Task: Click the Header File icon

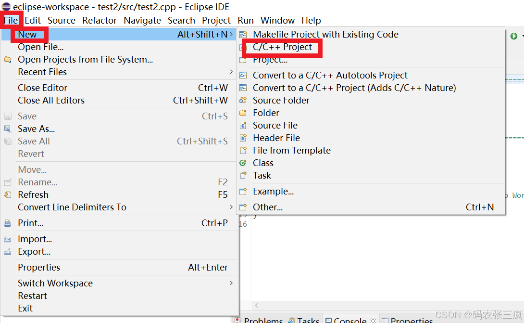Action: [243, 138]
